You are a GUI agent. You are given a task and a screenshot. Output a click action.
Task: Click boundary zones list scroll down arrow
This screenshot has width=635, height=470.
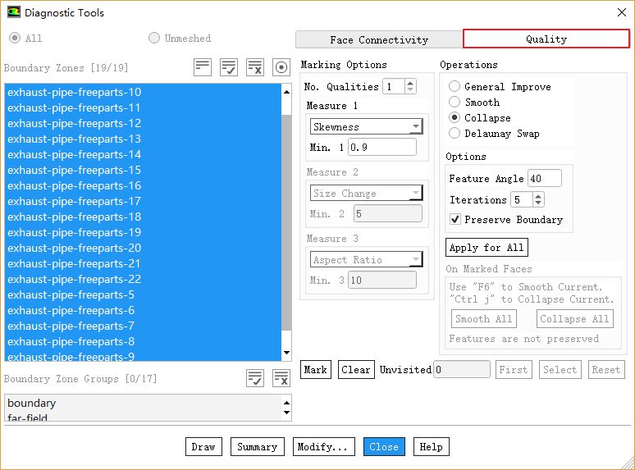[286, 353]
